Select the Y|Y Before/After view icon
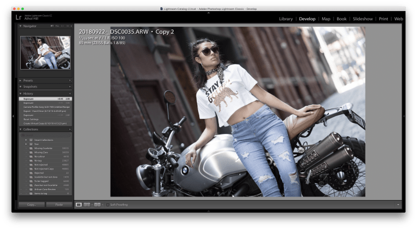 pyautogui.click(x=97, y=205)
